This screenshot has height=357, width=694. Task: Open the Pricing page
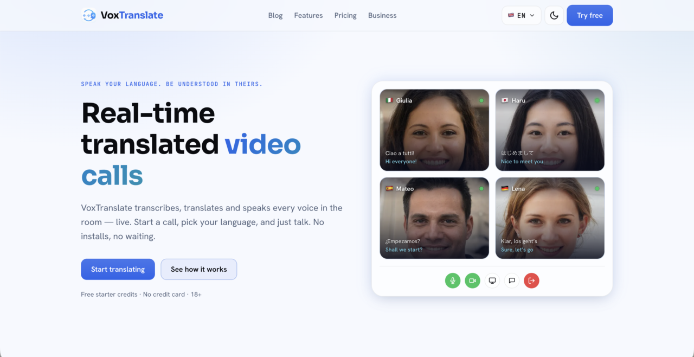pyautogui.click(x=345, y=15)
